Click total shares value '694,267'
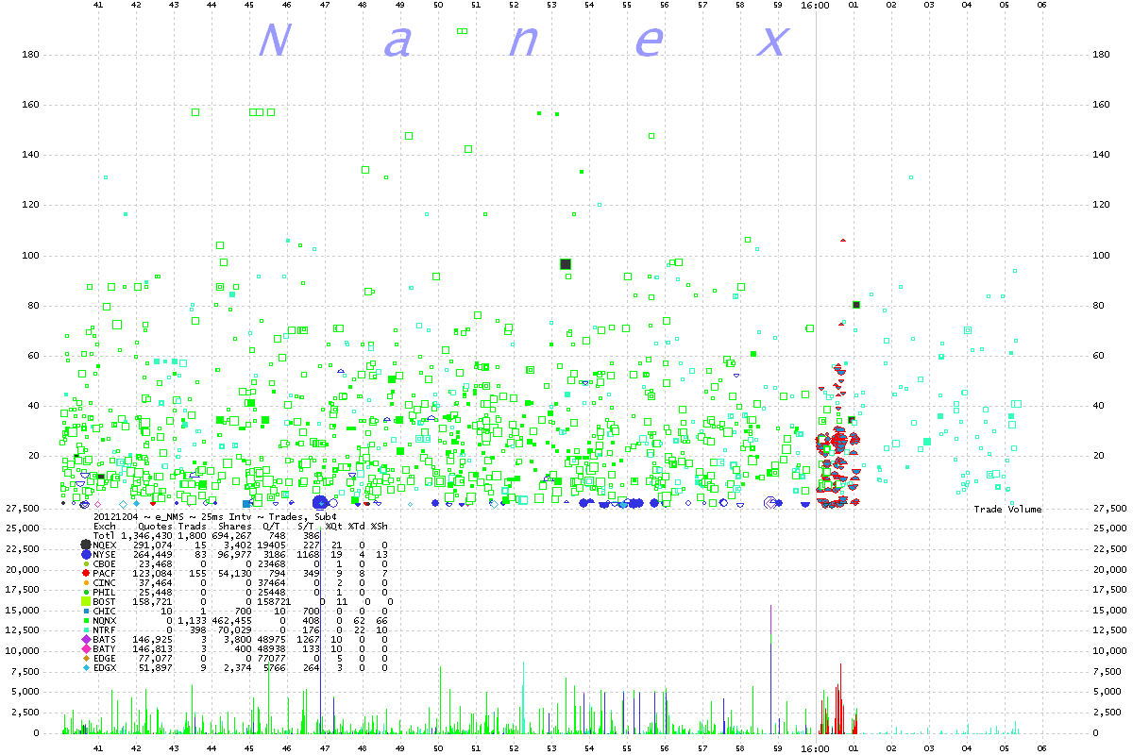Image resolution: width=1133 pixels, height=755 pixels. pos(232,536)
